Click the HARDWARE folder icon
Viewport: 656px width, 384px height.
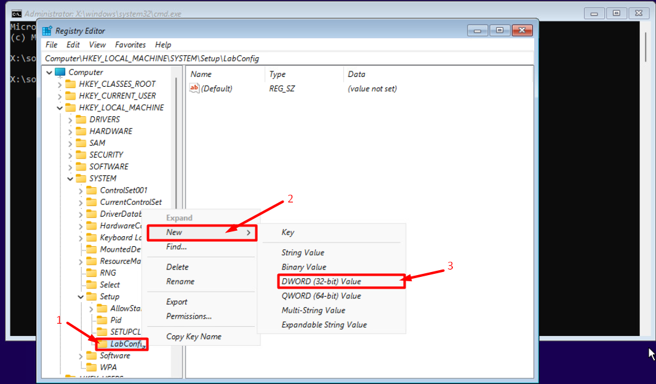point(81,131)
